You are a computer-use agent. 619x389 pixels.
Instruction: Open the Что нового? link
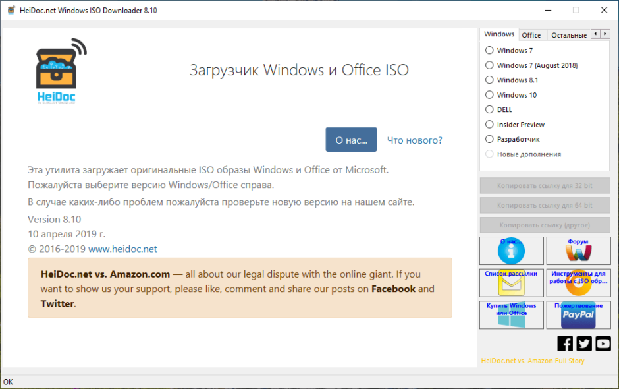pos(414,140)
